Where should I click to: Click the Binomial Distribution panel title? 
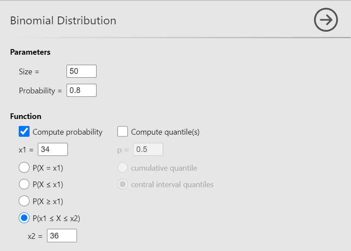point(63,20)
